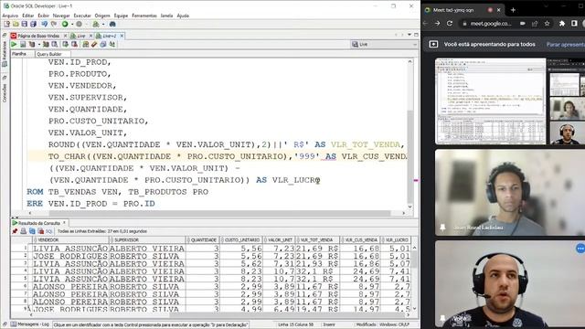This screenshot has width=585, height=329.
Task: Pin the query result with red pin icon
Action: [x=15, y=231]
